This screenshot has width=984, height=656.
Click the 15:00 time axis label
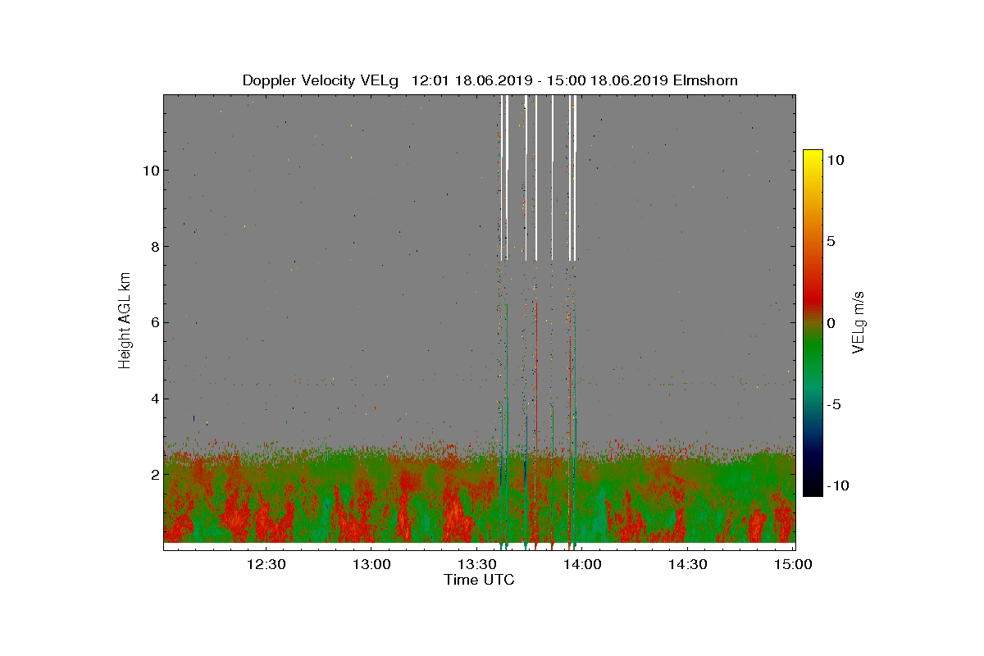[x=794, y=564]
